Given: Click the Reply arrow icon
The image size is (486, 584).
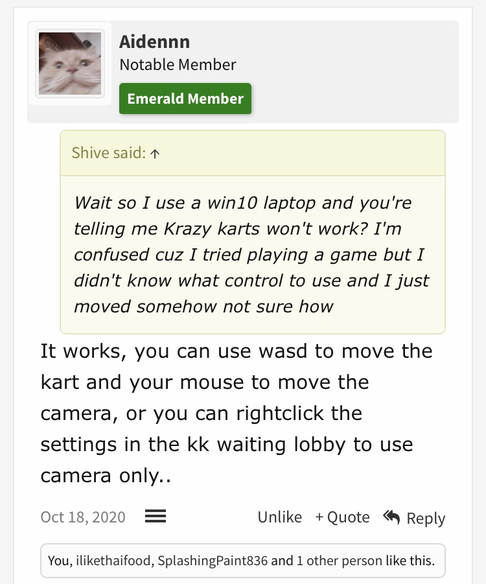Looking at the screenshot, I should [x=391, y=517].
